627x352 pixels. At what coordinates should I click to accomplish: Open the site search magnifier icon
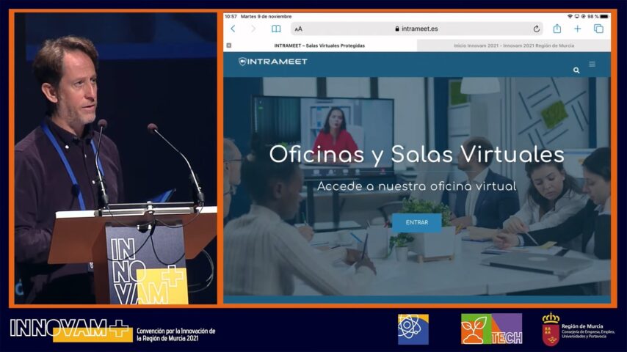pos(576,70)
